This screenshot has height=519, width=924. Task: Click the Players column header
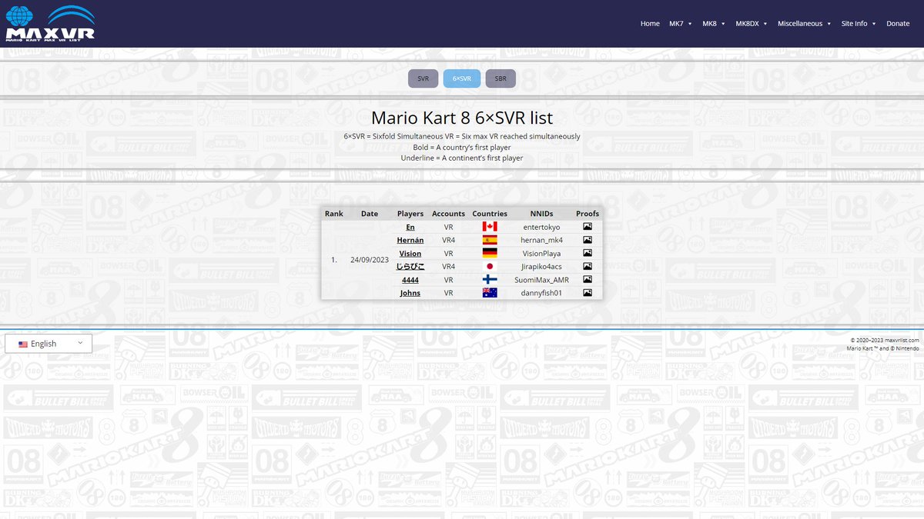410,214
